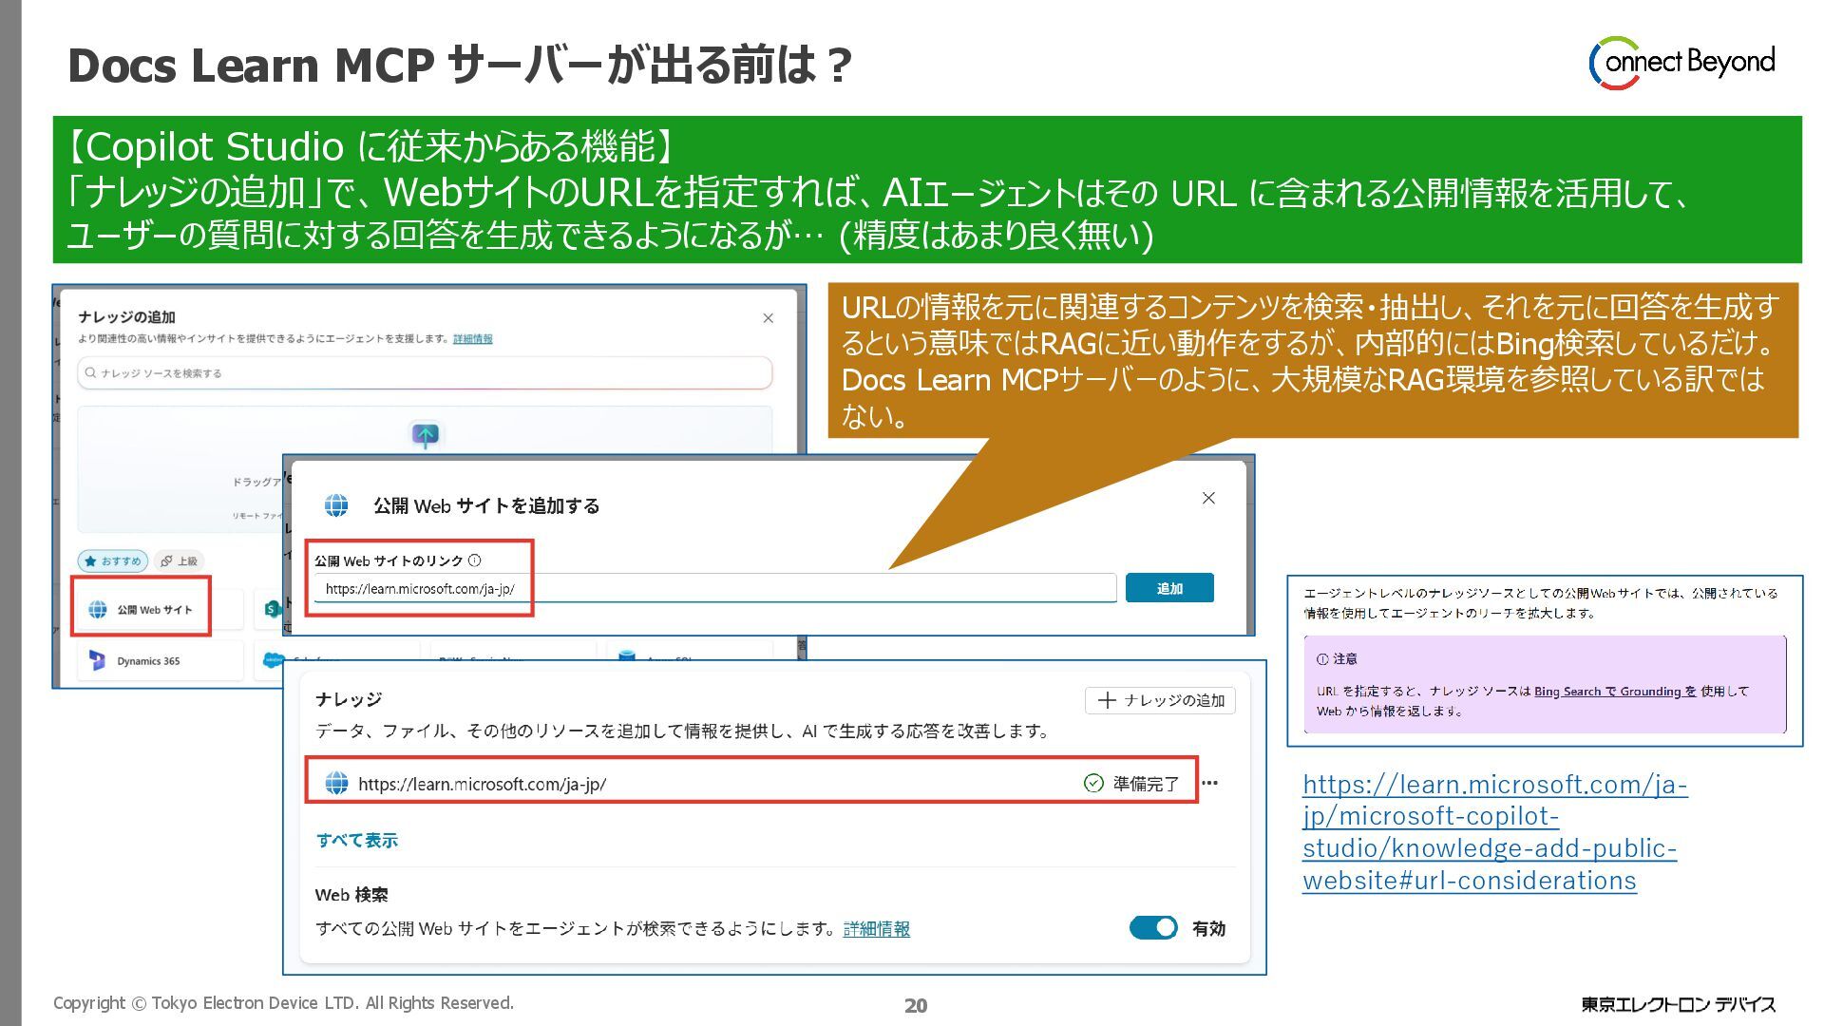This screenshot has height=1026, width=1824.
Task: Click the ナレッジの追加 button with plus
Action: click(x=1160, y=700)
